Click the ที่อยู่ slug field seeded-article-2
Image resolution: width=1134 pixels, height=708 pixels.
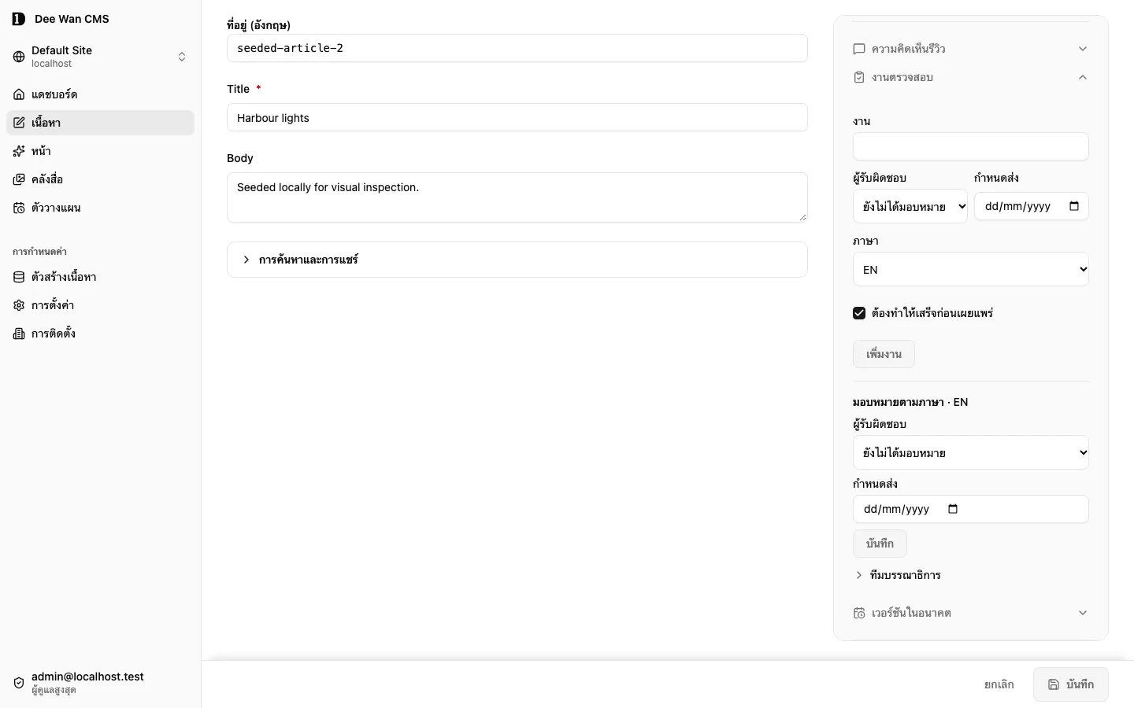pyautogui.click(x=517, y=48)
